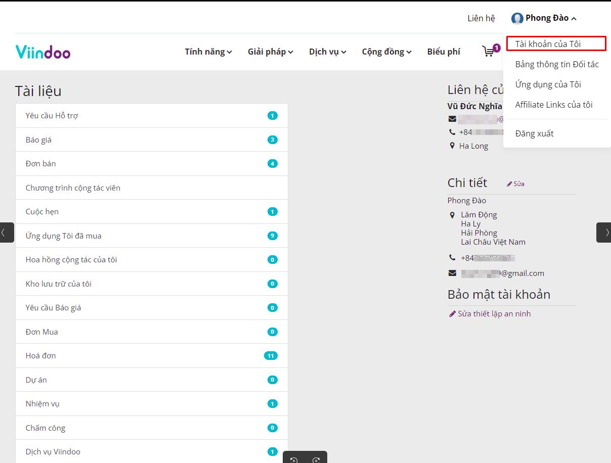Click the rotate left icon

tap(294, 459)
